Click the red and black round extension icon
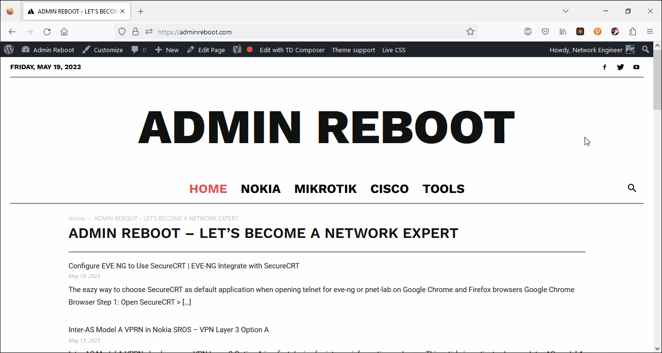662x353 pixels. tap(615, 32)
